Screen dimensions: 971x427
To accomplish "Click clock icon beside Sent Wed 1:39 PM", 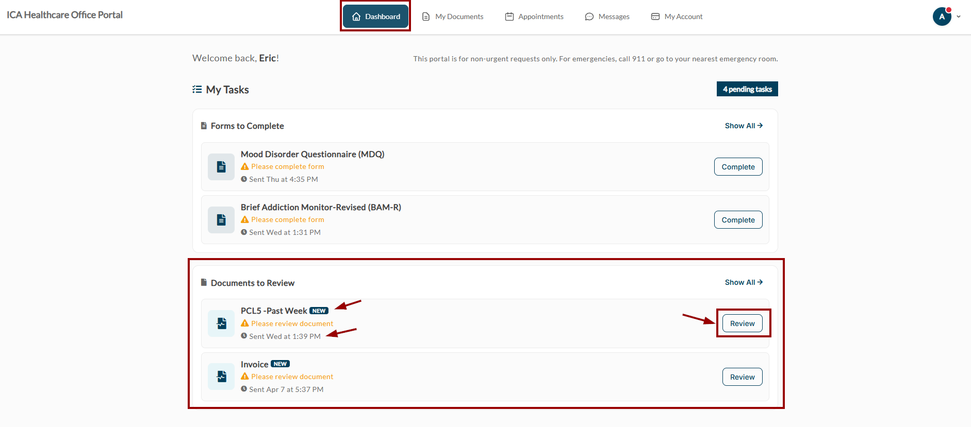I will (244, 335).
